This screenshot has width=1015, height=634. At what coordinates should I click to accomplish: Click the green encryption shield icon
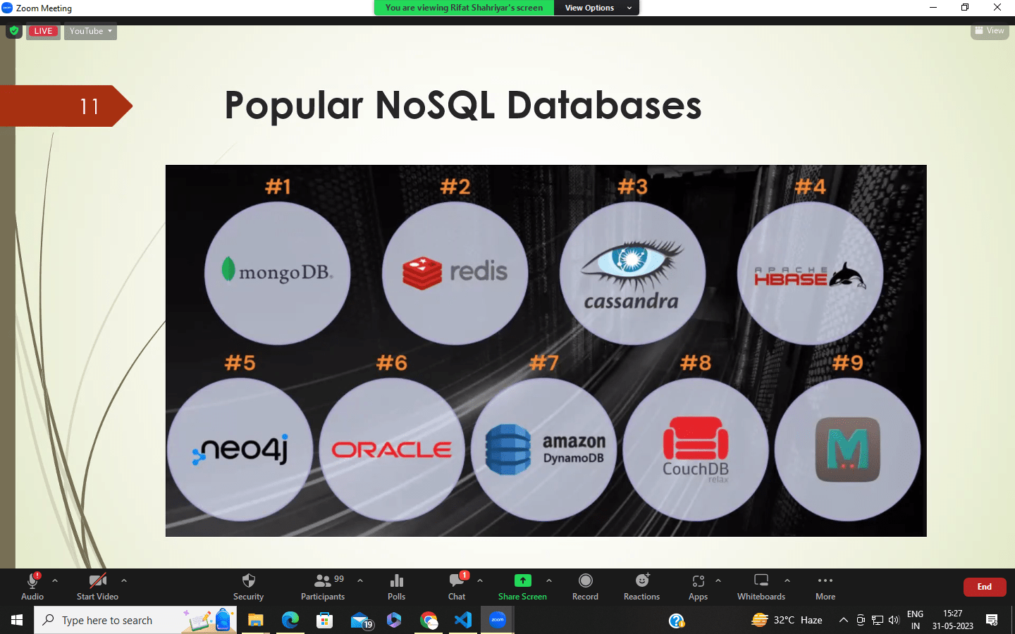tap(14, 31)
